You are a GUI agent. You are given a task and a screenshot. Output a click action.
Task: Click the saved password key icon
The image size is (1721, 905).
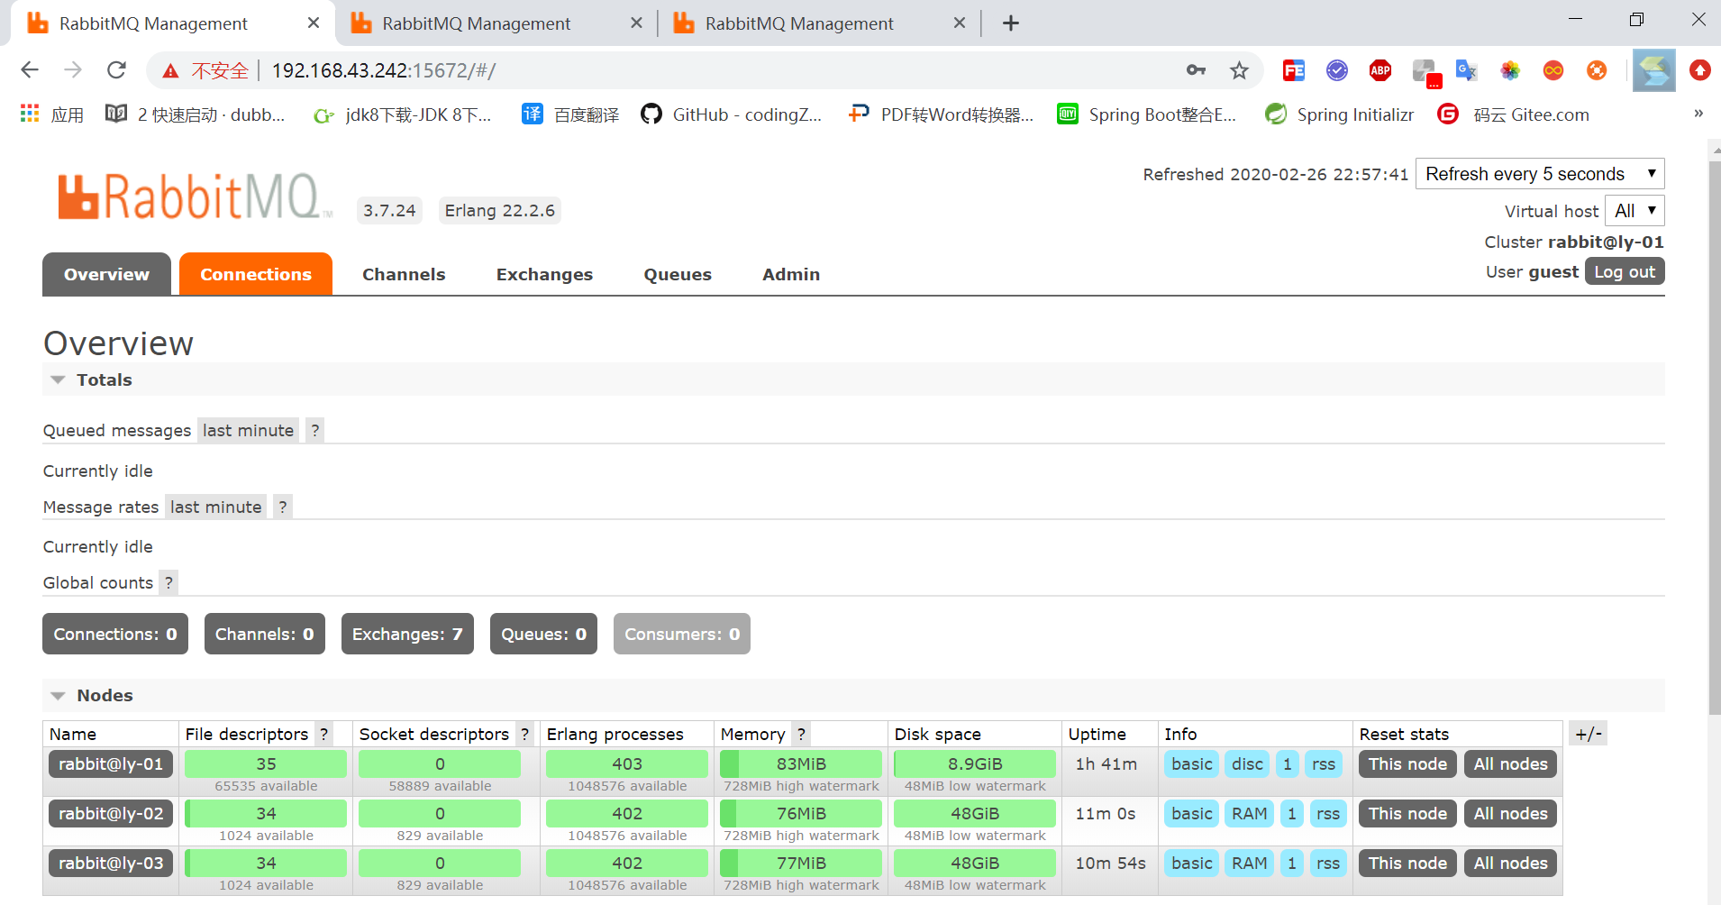click(1196, 70)
